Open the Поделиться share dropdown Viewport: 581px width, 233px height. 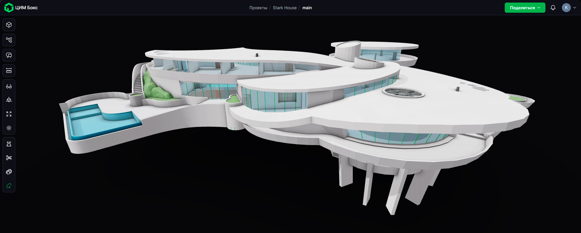pos(525,8)
